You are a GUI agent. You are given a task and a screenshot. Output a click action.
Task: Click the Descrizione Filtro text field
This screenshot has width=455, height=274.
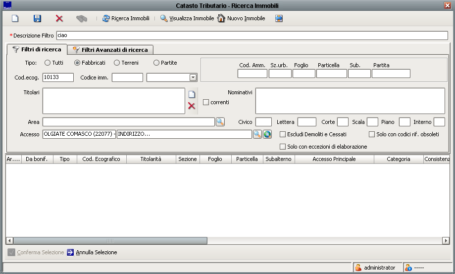pos(251,36)
